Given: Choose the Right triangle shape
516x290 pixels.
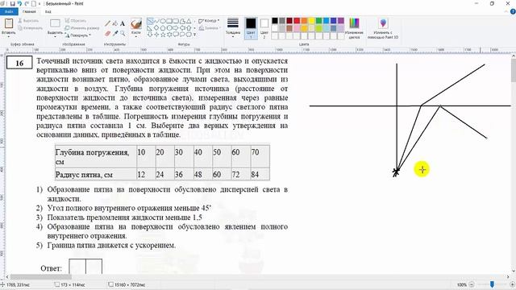Looking at the screenshot, I should pyautogui.click(x=150, y=28).
